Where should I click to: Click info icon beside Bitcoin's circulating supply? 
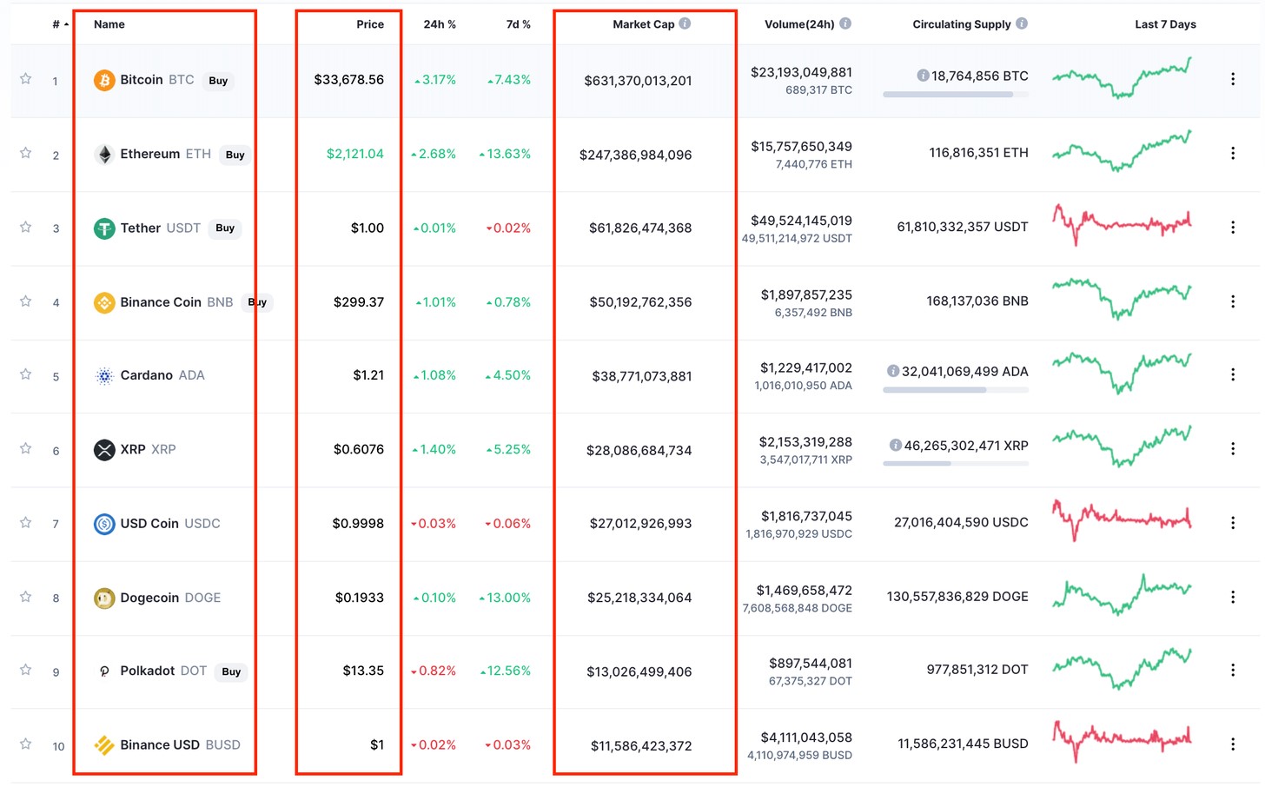923,76
